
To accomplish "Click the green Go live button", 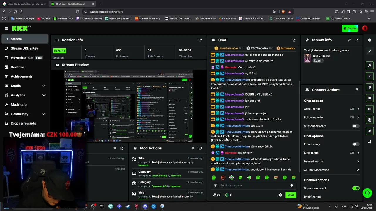I will [350, 28].
